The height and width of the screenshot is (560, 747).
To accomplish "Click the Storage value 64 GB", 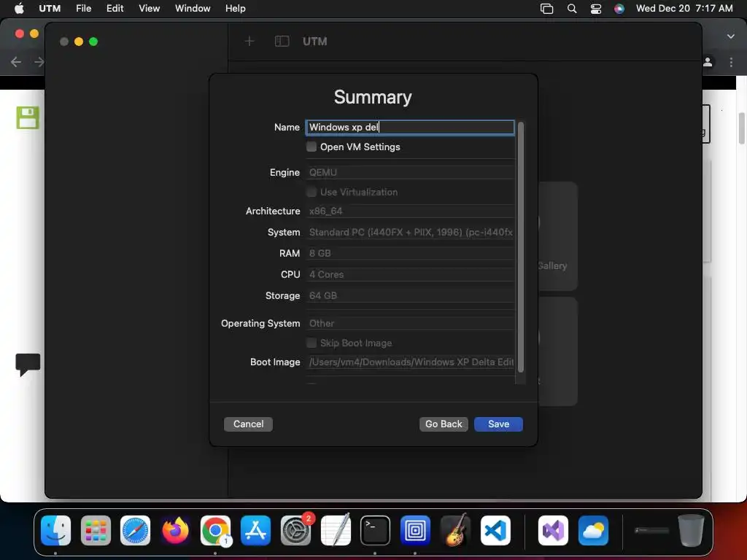I will (410, 295).
